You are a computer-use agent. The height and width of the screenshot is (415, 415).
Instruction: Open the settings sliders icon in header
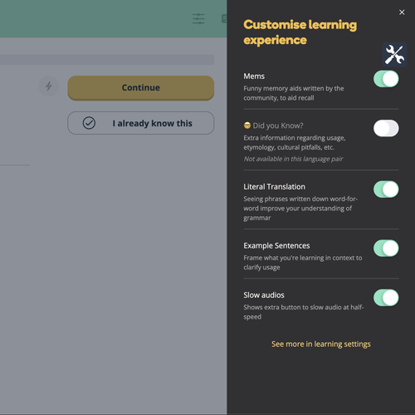tap(198, 19)
